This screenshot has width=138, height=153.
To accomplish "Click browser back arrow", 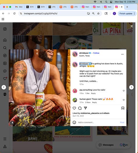I will [3, 13].
